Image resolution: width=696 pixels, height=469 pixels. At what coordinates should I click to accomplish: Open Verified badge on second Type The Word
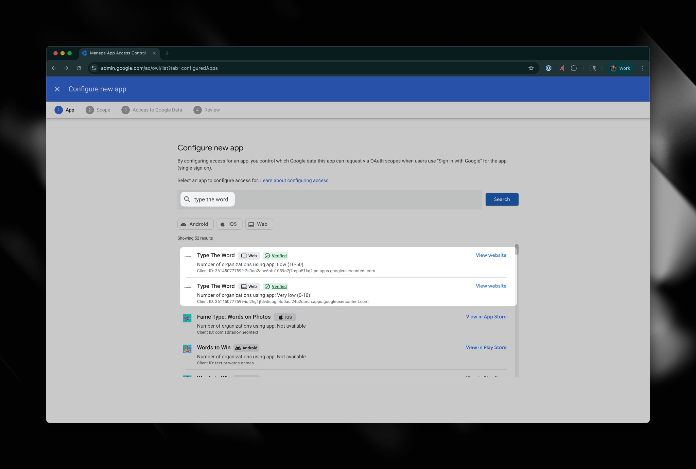click(x=276, y=286)
